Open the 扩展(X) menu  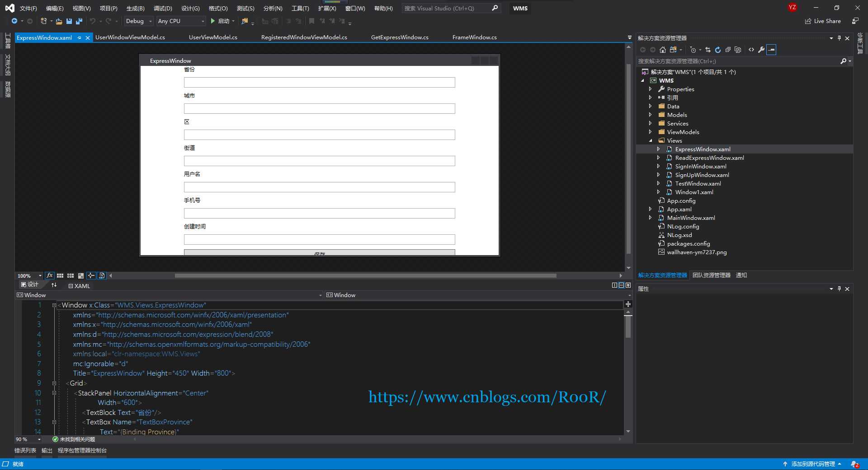pos(327,9)
